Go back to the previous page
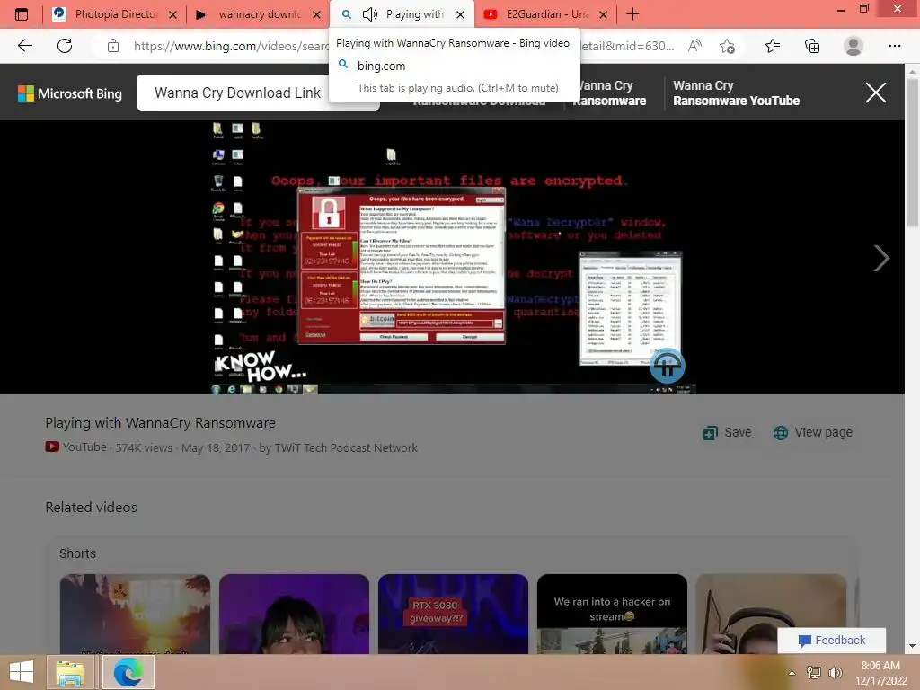The width and height of the screenshot is (920, 690). click(x=24, y=46)
